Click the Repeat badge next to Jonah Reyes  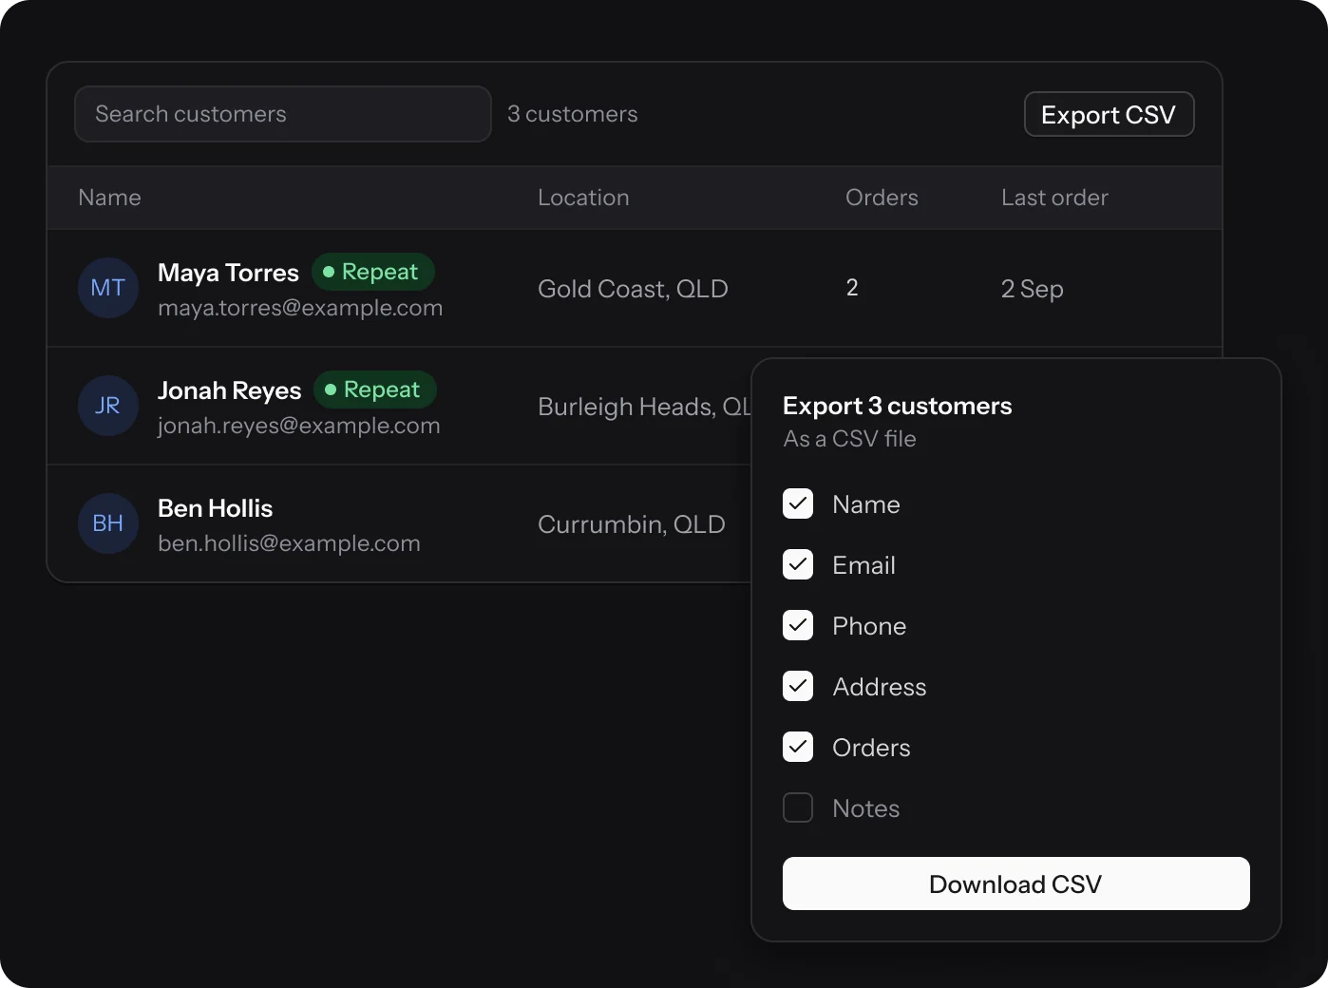(x=374, y=389)
